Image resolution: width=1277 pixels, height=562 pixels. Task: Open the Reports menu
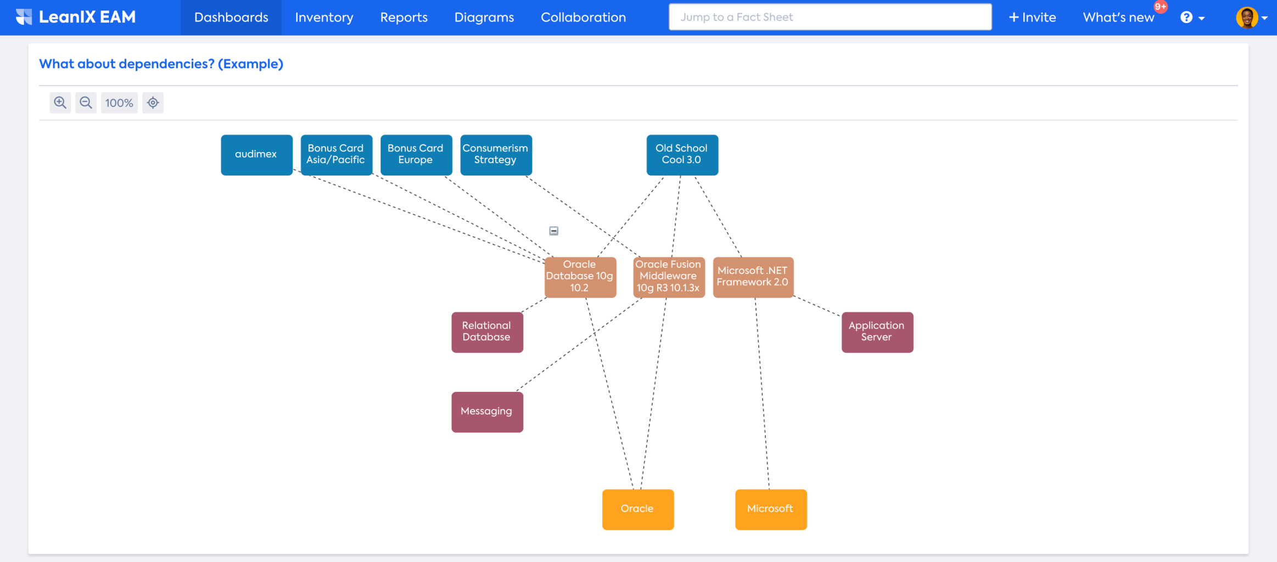(x=404, y=18)
